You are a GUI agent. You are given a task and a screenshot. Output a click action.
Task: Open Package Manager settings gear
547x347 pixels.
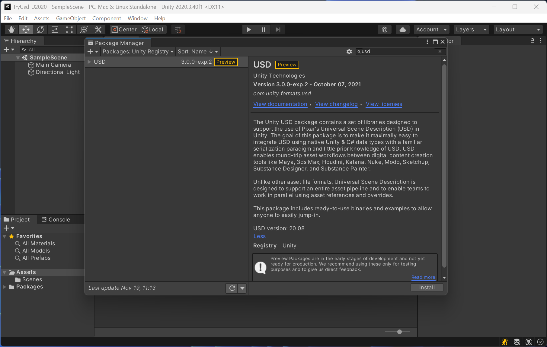point(349,52)
